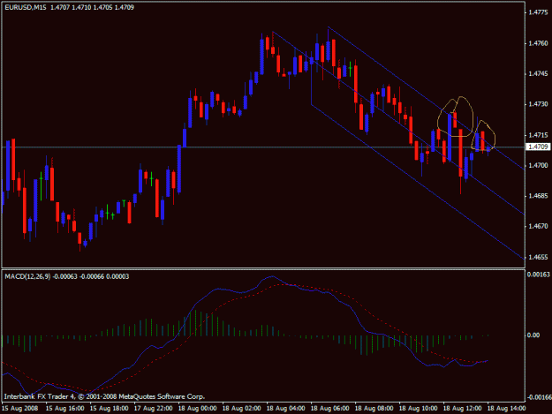Click the 0.00163 MACD scale value
The width and height of the screenshot is (552, 414).
539,274
